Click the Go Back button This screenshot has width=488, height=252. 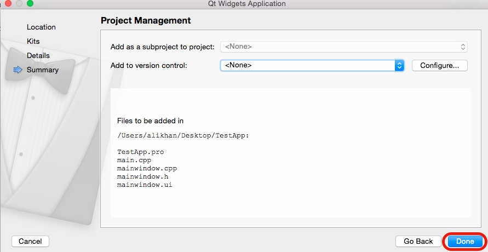click(418, 241)
